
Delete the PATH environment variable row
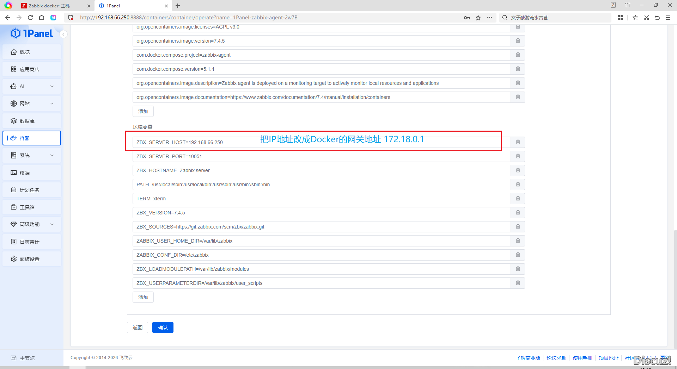pos(518,184)
